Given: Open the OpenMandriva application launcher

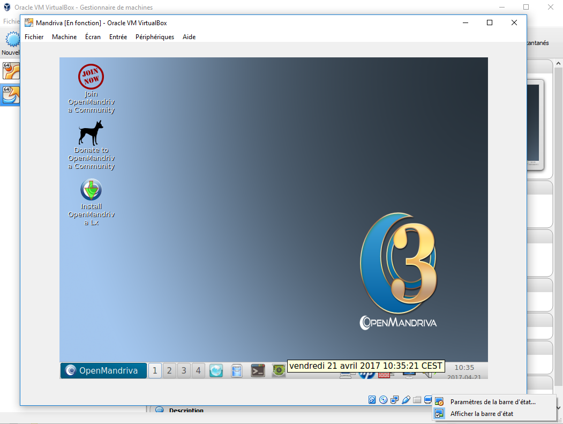Looking at the screenshot, I should coord(103,370).
